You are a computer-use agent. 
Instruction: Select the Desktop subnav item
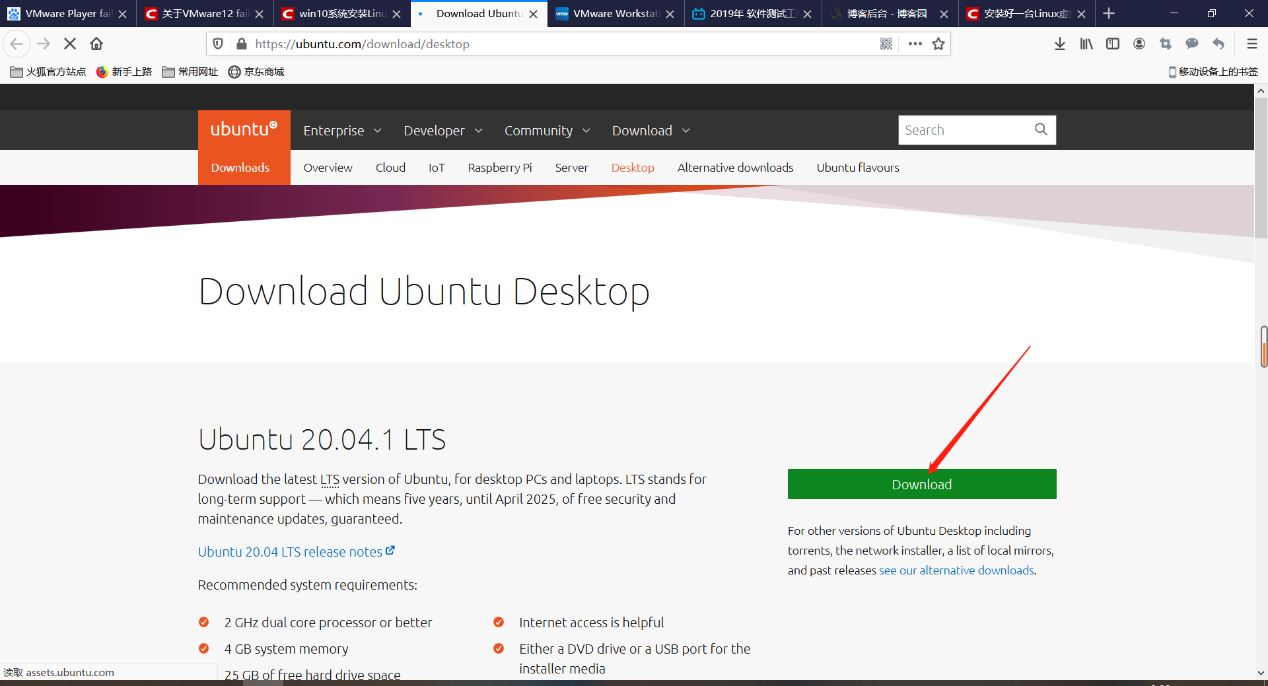coord(633,168)
